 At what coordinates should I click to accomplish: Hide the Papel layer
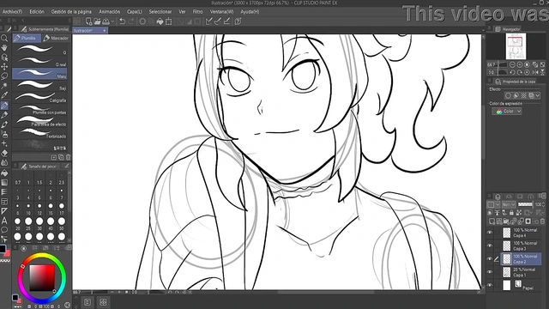[490, 285]
